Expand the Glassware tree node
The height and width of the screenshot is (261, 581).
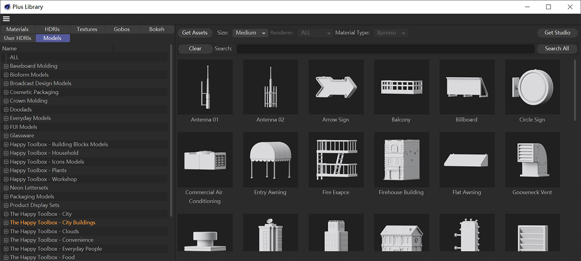[6, 136]
